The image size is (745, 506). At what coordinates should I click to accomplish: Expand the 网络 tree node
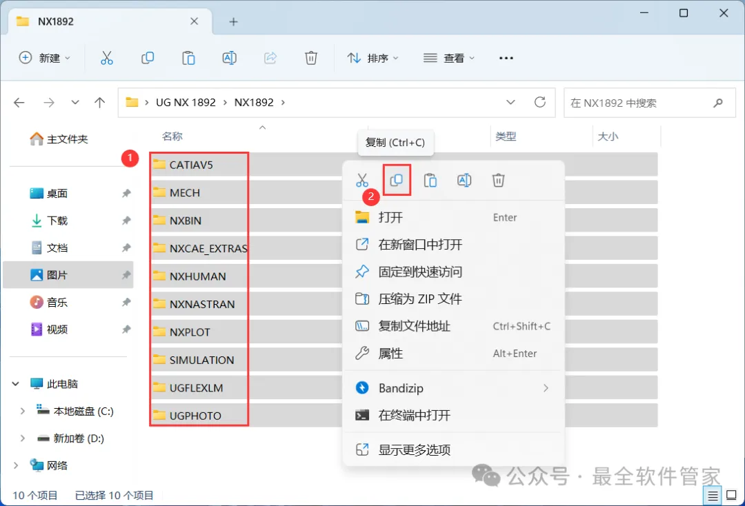[16, 465]
